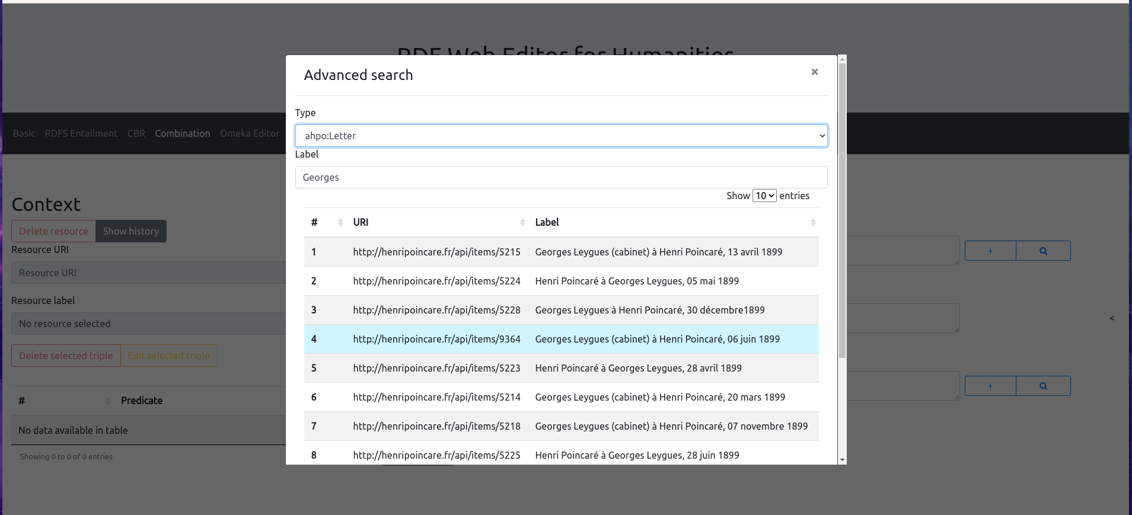Click the lower plus icon button
The image size is (1132, 515).
pos(990,386)
